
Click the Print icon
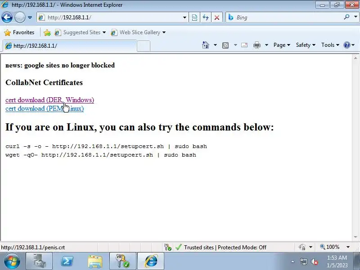257,45
